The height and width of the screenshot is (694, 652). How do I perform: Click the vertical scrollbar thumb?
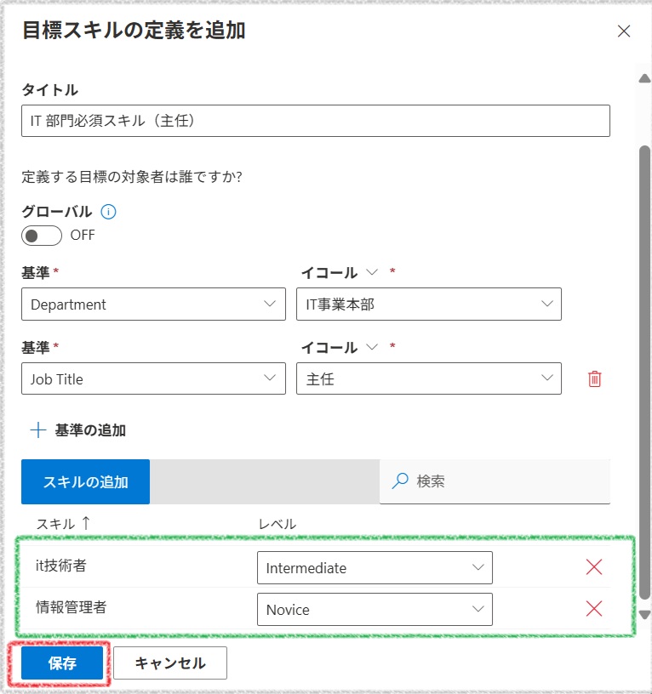pyautogui.click(x=644, y=372)
